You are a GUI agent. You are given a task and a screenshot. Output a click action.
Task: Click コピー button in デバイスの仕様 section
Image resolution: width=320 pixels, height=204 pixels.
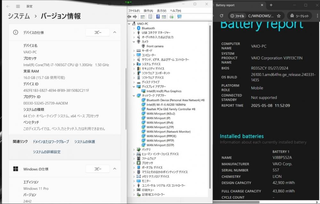(x=98, y=32)
